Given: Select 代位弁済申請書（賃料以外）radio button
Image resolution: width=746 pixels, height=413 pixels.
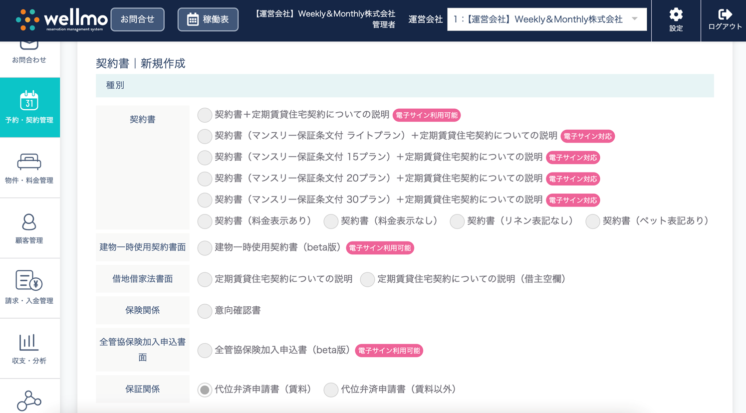Looking at the screenshot, I should pos(331,390).
